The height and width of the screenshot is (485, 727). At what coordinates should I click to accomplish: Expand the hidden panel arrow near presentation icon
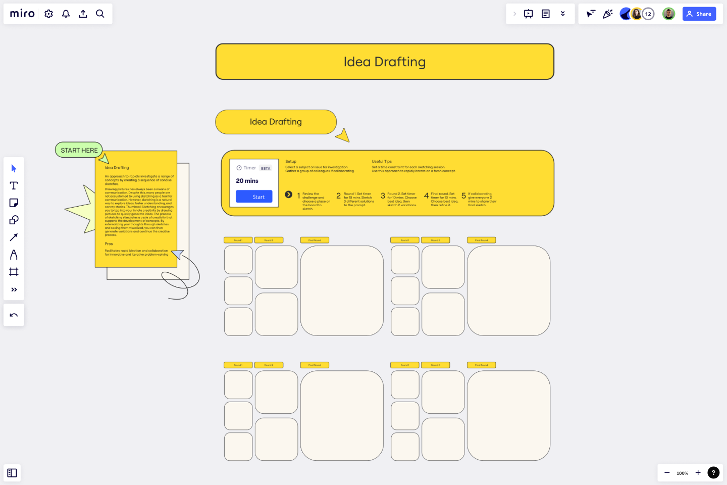[x=514, y=14]
